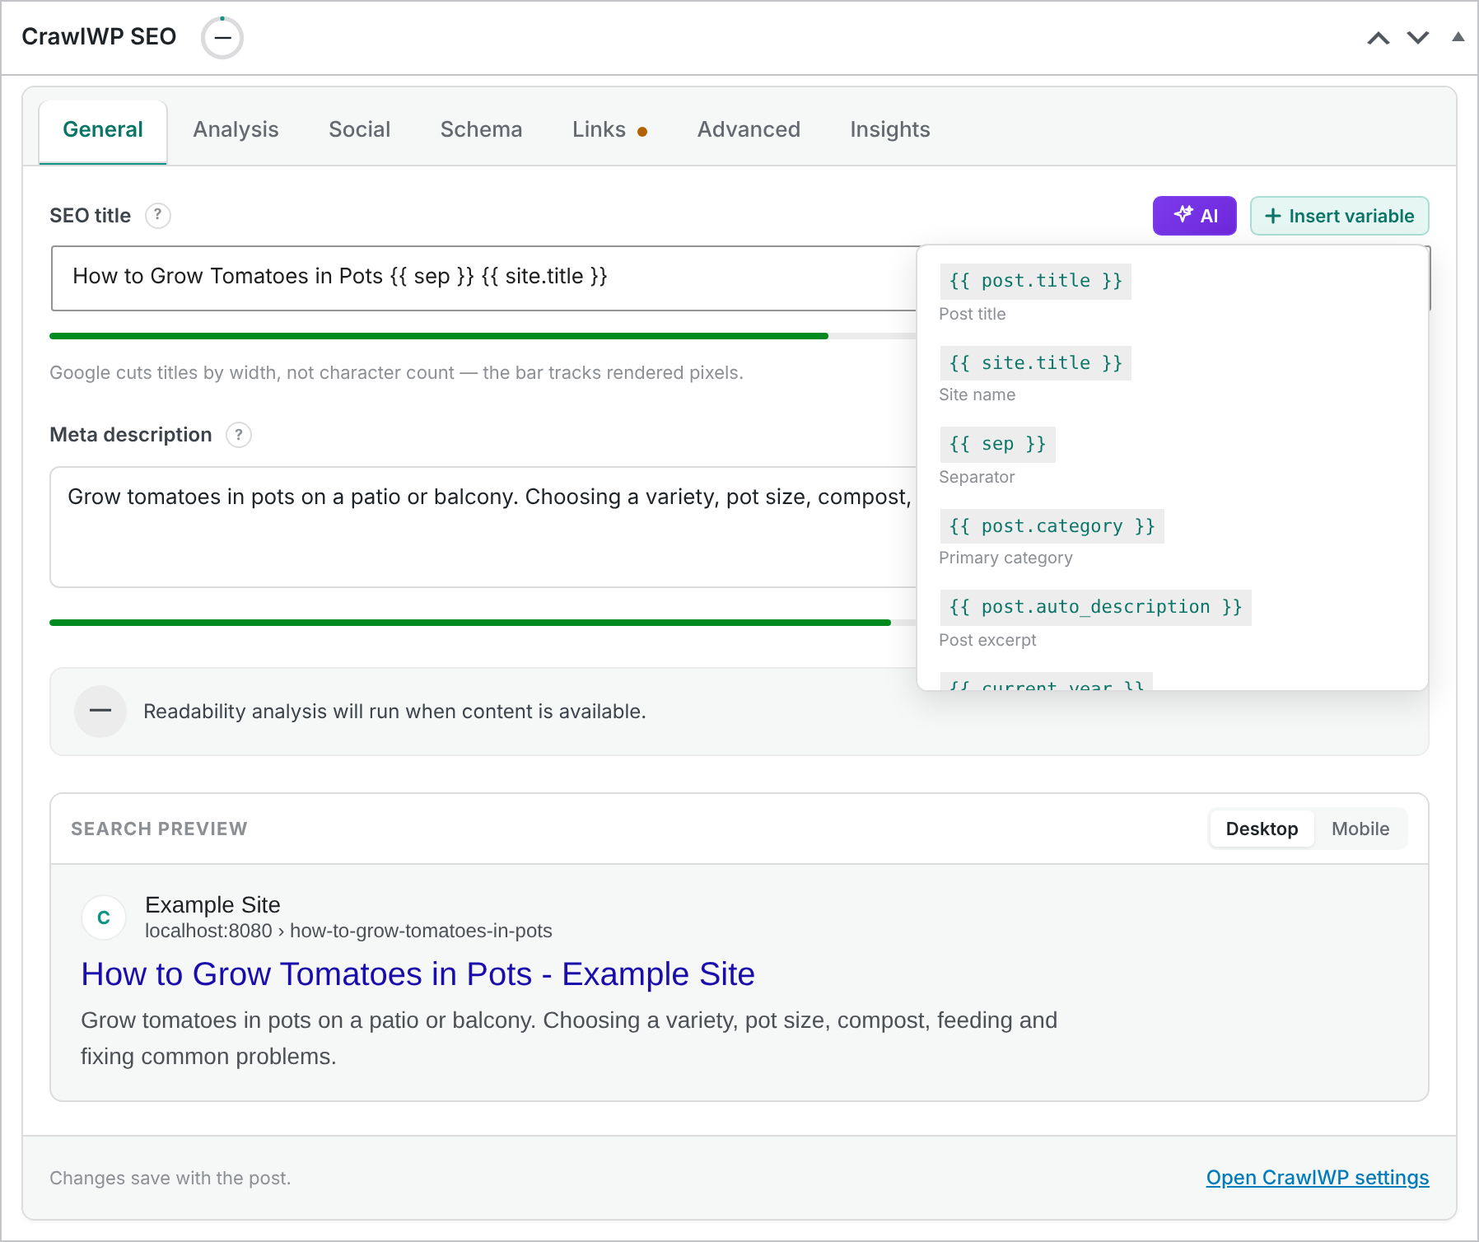Click the 'Changes save with the post.' text
Viewport: 1479px width, 1242px height.
pos(170,1179)
